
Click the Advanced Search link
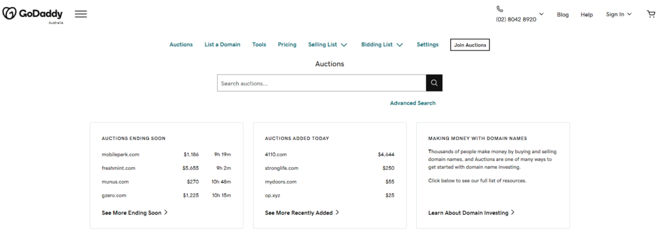(x=412, y=103)
